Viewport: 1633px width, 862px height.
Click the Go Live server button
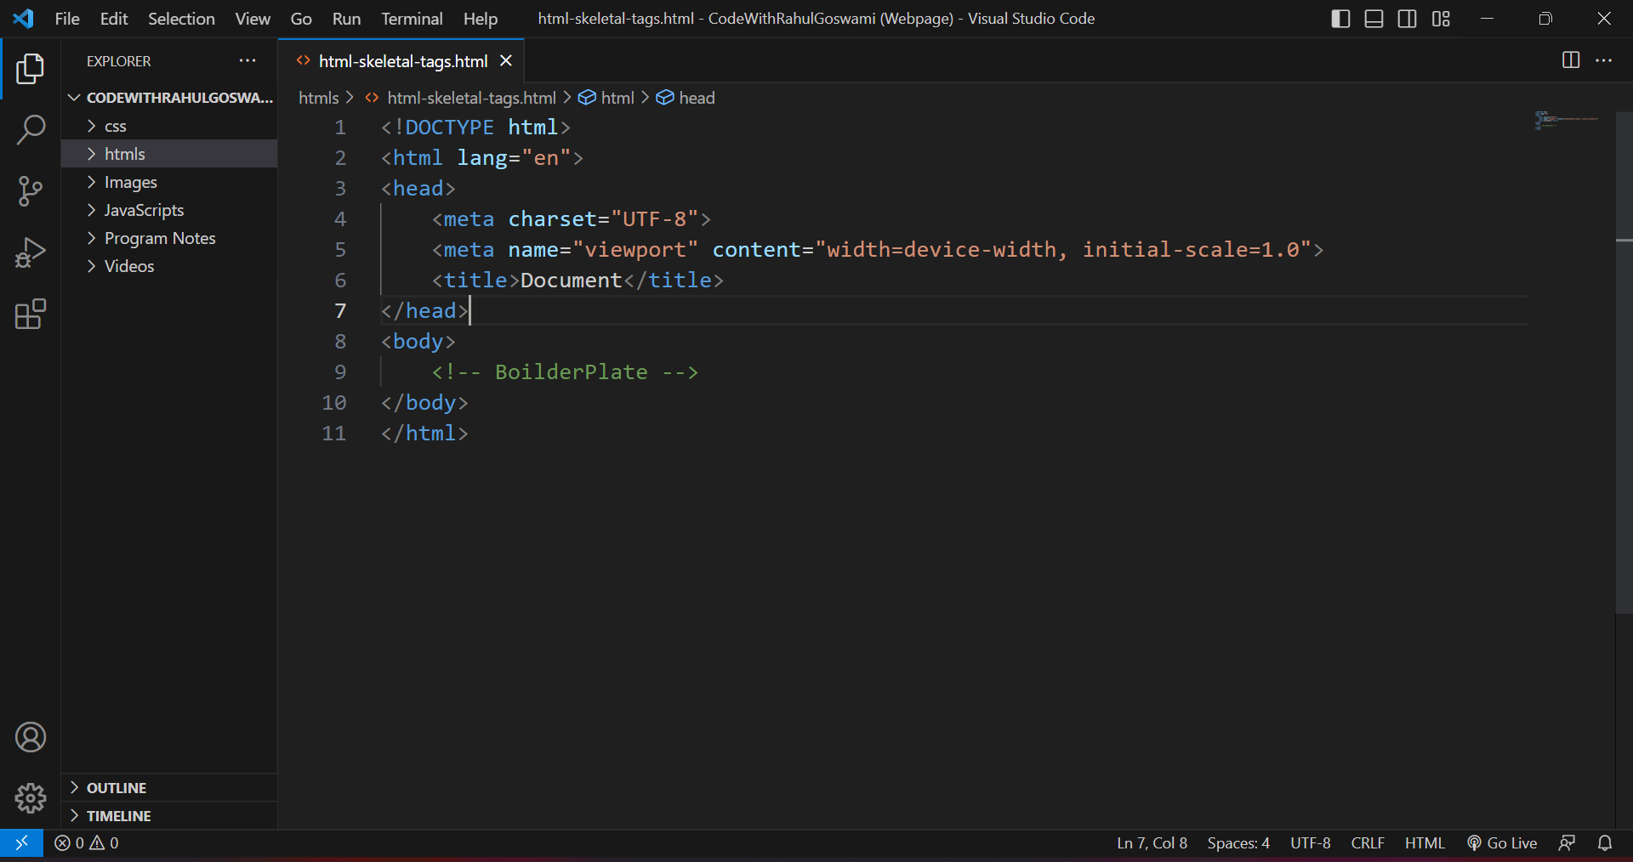1502,843
